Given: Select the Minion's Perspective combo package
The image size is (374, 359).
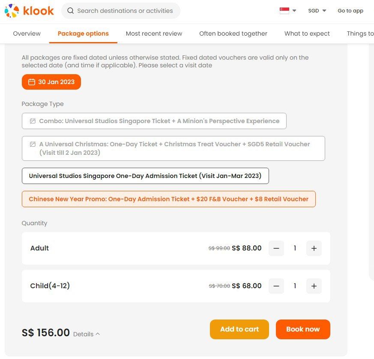Looking at the screenshot, I should (154, 121).
